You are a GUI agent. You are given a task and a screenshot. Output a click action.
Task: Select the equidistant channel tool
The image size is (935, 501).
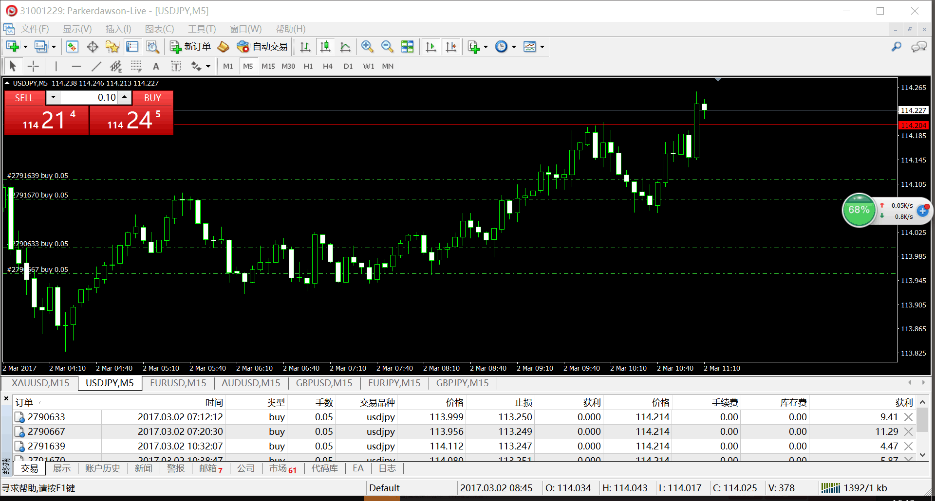pos(116,66)
